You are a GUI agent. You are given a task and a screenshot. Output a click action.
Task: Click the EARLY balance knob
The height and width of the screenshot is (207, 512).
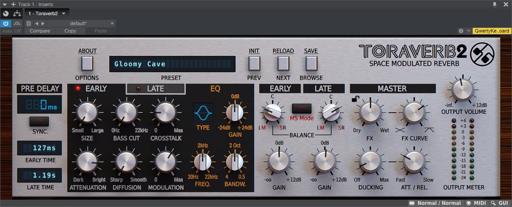[x=272, y=112]
